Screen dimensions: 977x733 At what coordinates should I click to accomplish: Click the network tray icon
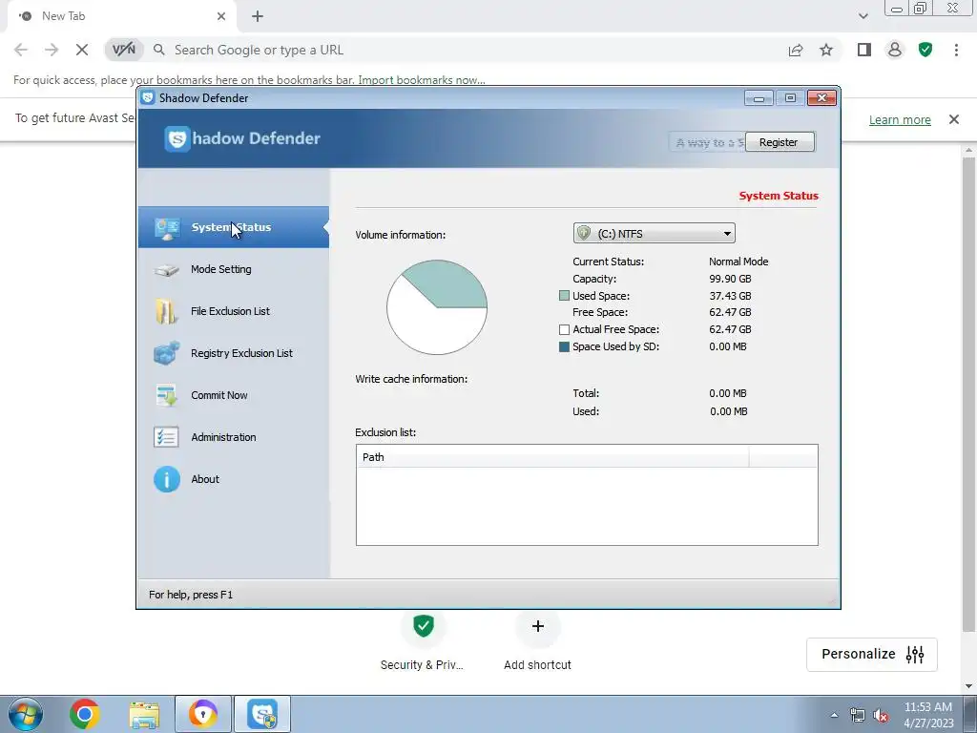point(858,715)
